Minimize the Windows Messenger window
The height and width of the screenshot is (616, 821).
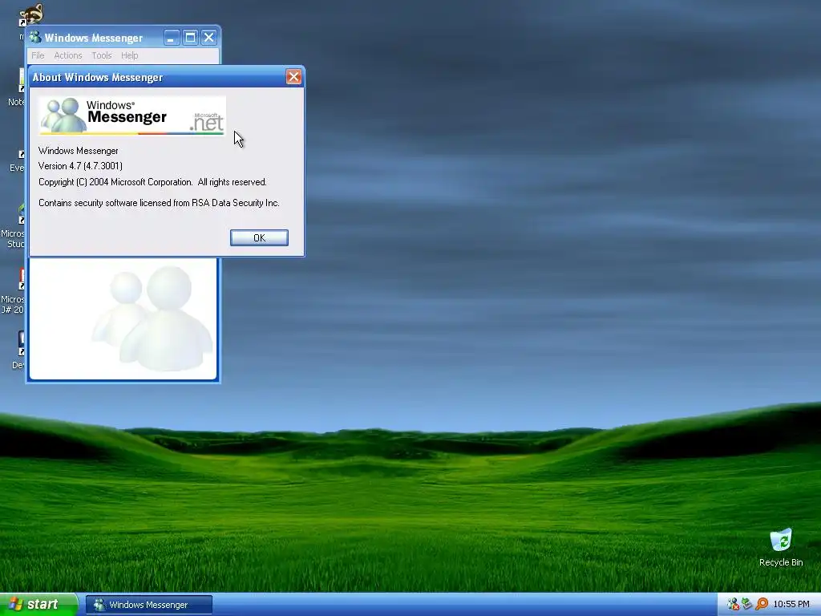(172, 37)
